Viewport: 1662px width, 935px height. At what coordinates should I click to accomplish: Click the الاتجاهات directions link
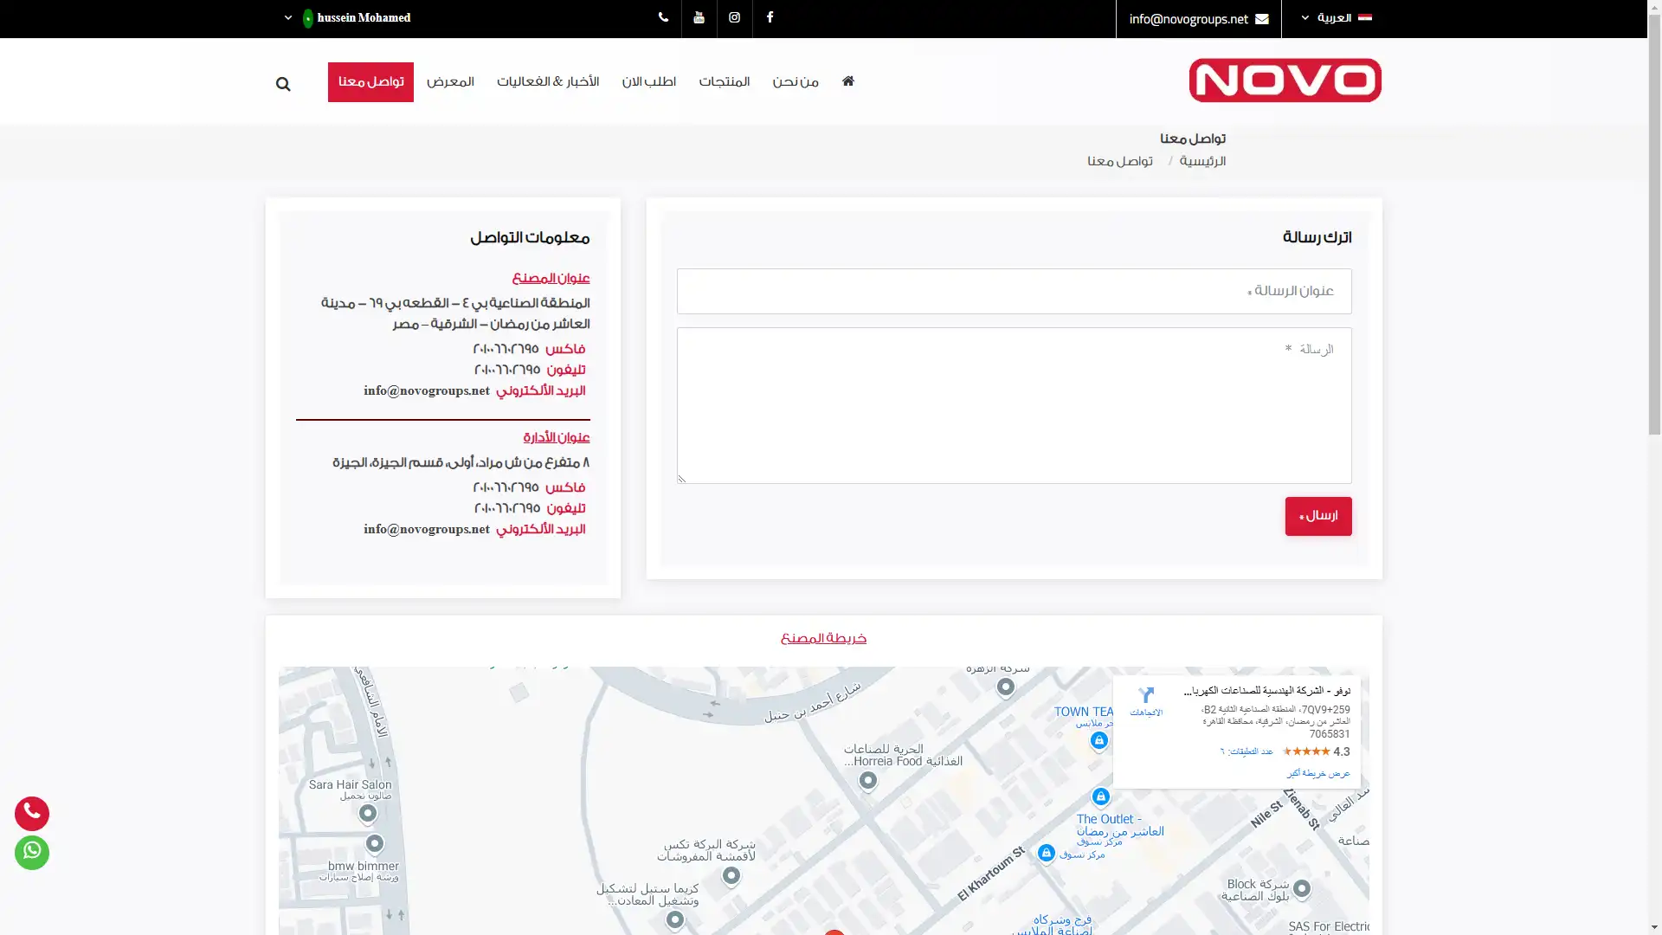1146,713
